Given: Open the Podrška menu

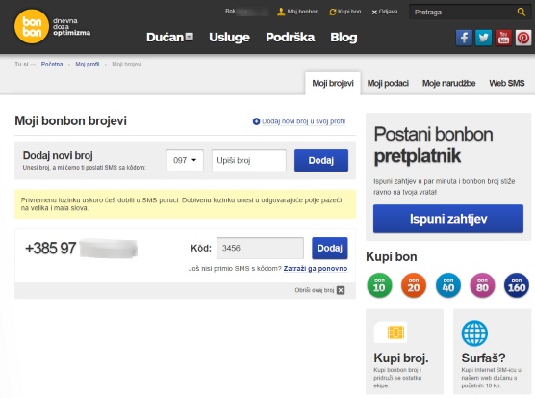Looking at the screenshot, I should click(x=290, y=37).
